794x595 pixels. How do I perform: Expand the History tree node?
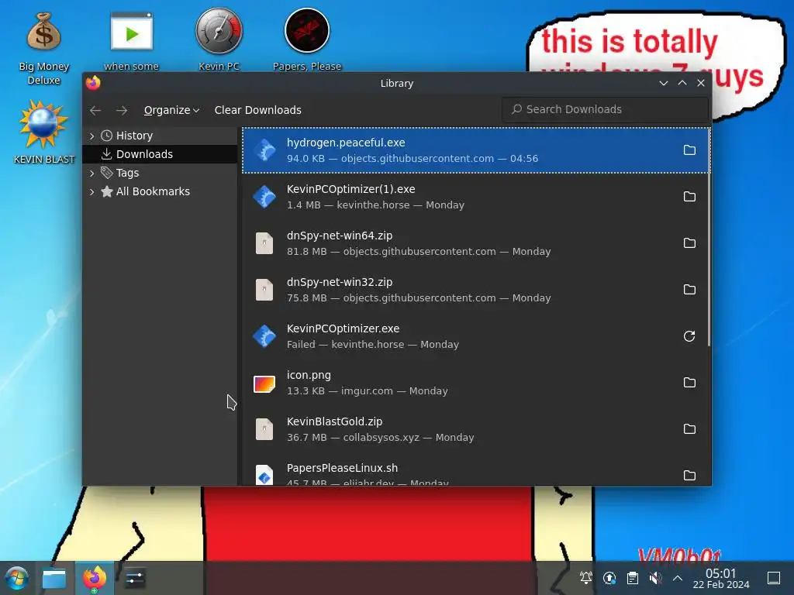(x=91, y=136)
